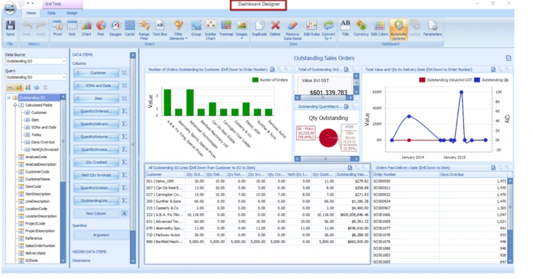Click the New Column placeholder
The height and width of the screenshot is (279, 533).
(97, 213)
